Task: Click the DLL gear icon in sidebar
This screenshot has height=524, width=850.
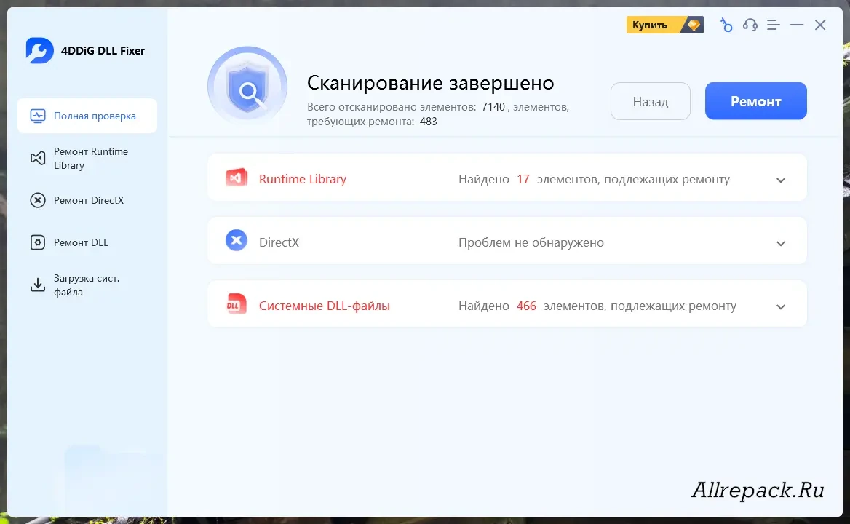Action: (x=37, y=243)
